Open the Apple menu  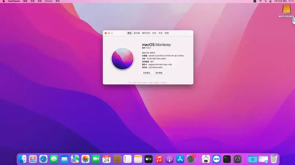(3, 1)
